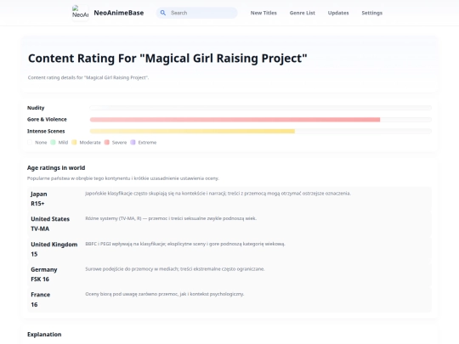Click the "Age ratings in world" heading
Viewport: 459px width, 344px height.
click(56, 168)
